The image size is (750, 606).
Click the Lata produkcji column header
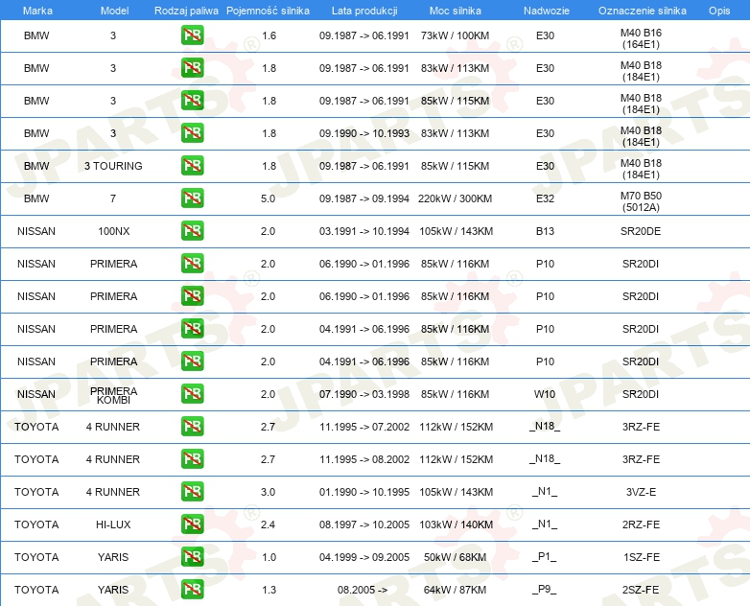pyautogui.click(x=364, y=11)
